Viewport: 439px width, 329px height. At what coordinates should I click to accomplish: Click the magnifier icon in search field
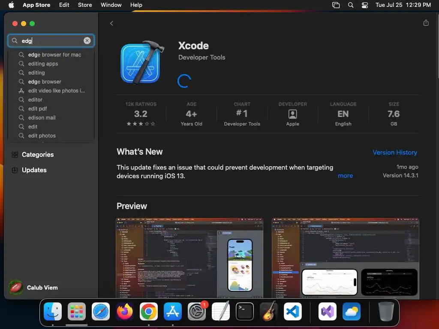(x=15, y=41)
